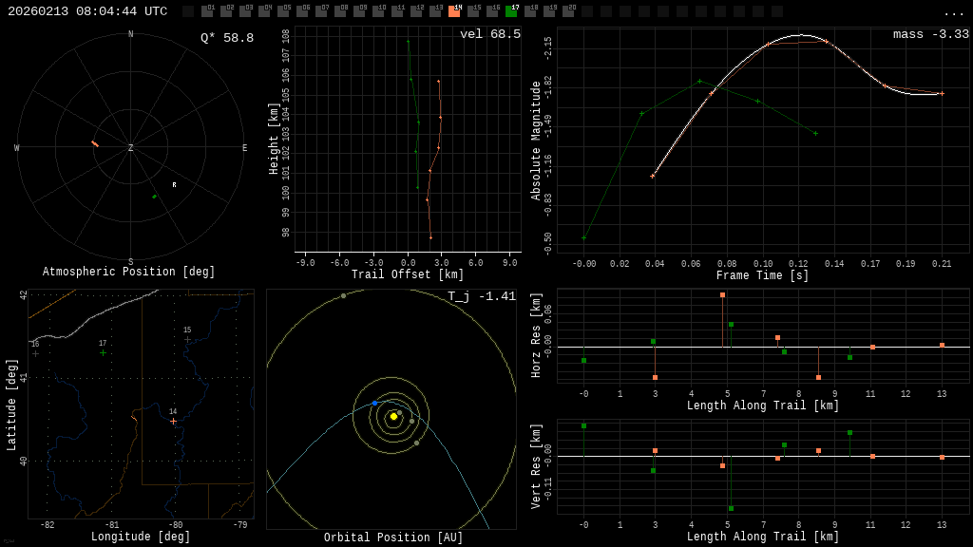
Task: Select the station 16 cross on the map
Action: (35, 353)
